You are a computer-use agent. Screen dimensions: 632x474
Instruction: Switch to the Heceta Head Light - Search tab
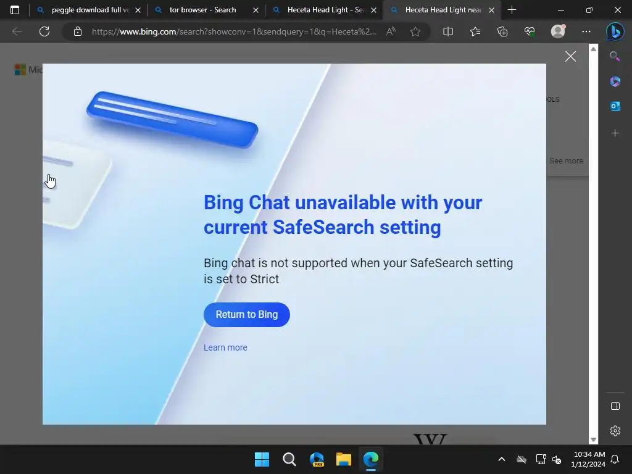point(325,10)
